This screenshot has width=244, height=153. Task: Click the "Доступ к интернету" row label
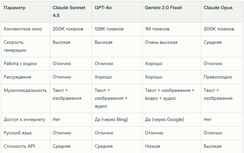click(24, 120)
